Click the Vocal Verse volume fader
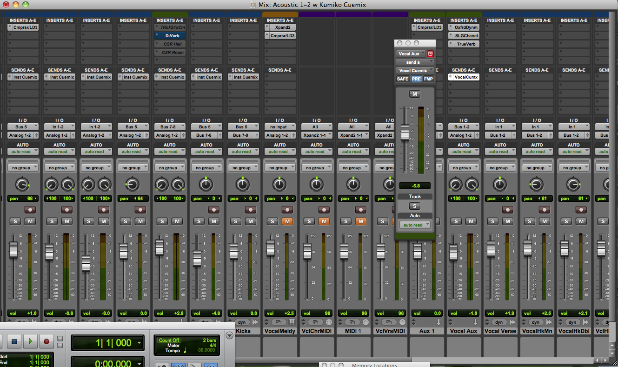Viewport: 618px width, 367px height. pyautogui.click(x=491, y=249)
